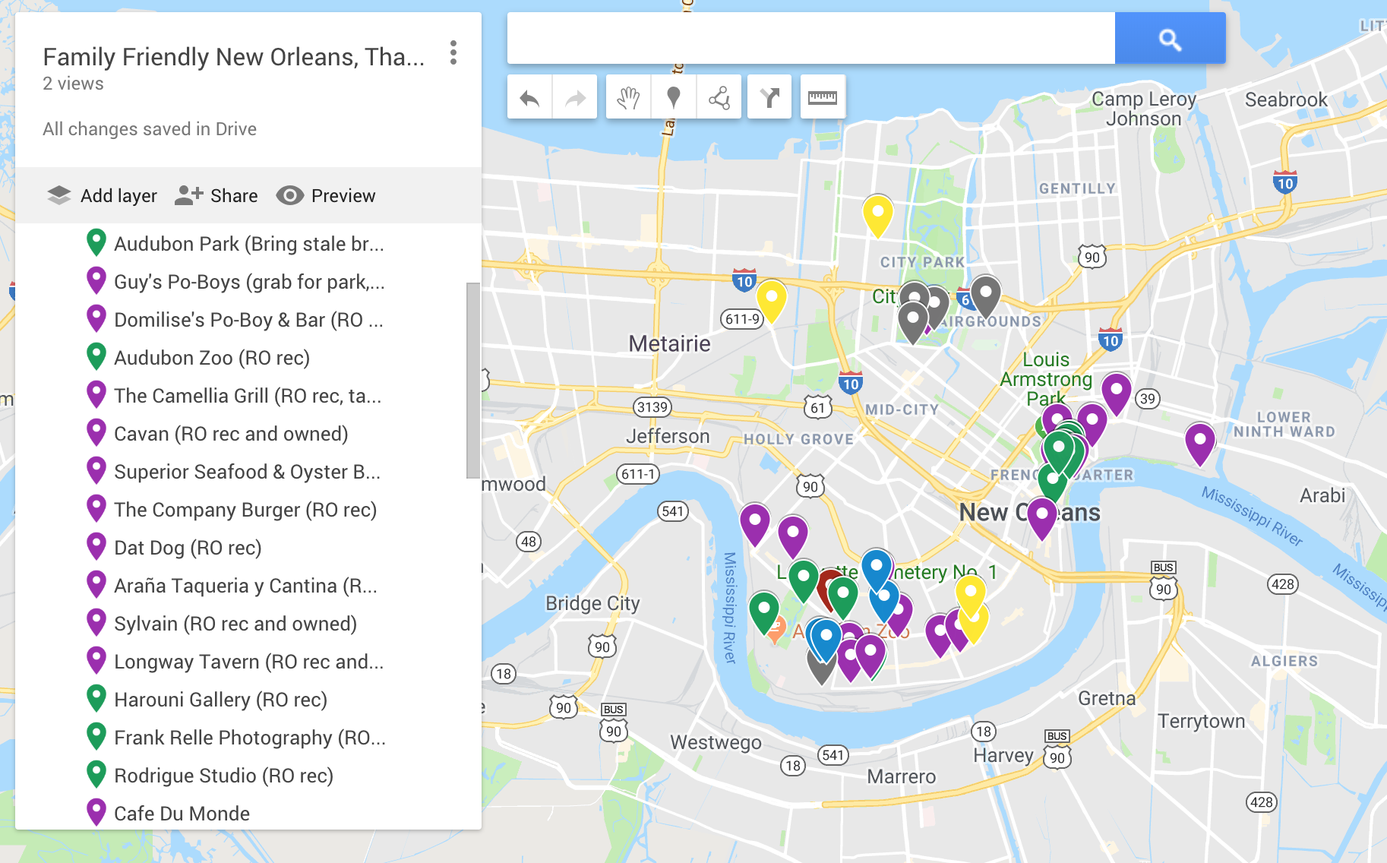Click yellow map pin near Metairie I-10
The height and width of the screenshot is (863, 1387).
tap(771, 301)
